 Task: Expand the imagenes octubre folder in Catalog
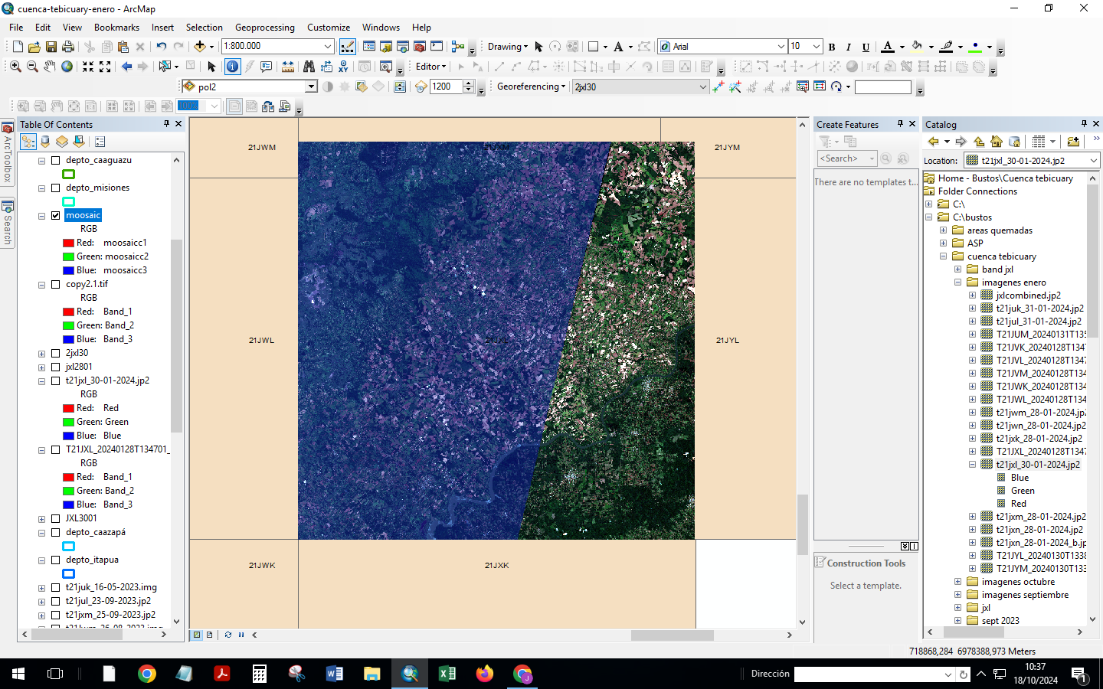point(957,582)
